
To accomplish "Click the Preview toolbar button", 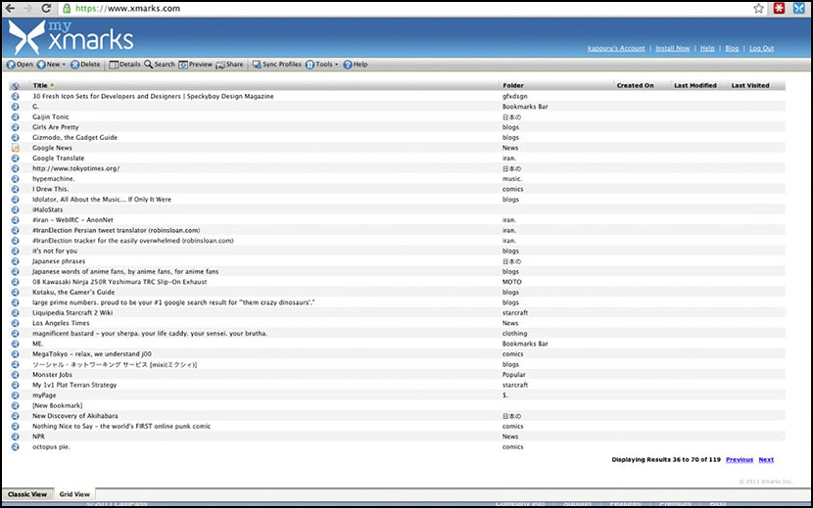I will coord(196,65).
